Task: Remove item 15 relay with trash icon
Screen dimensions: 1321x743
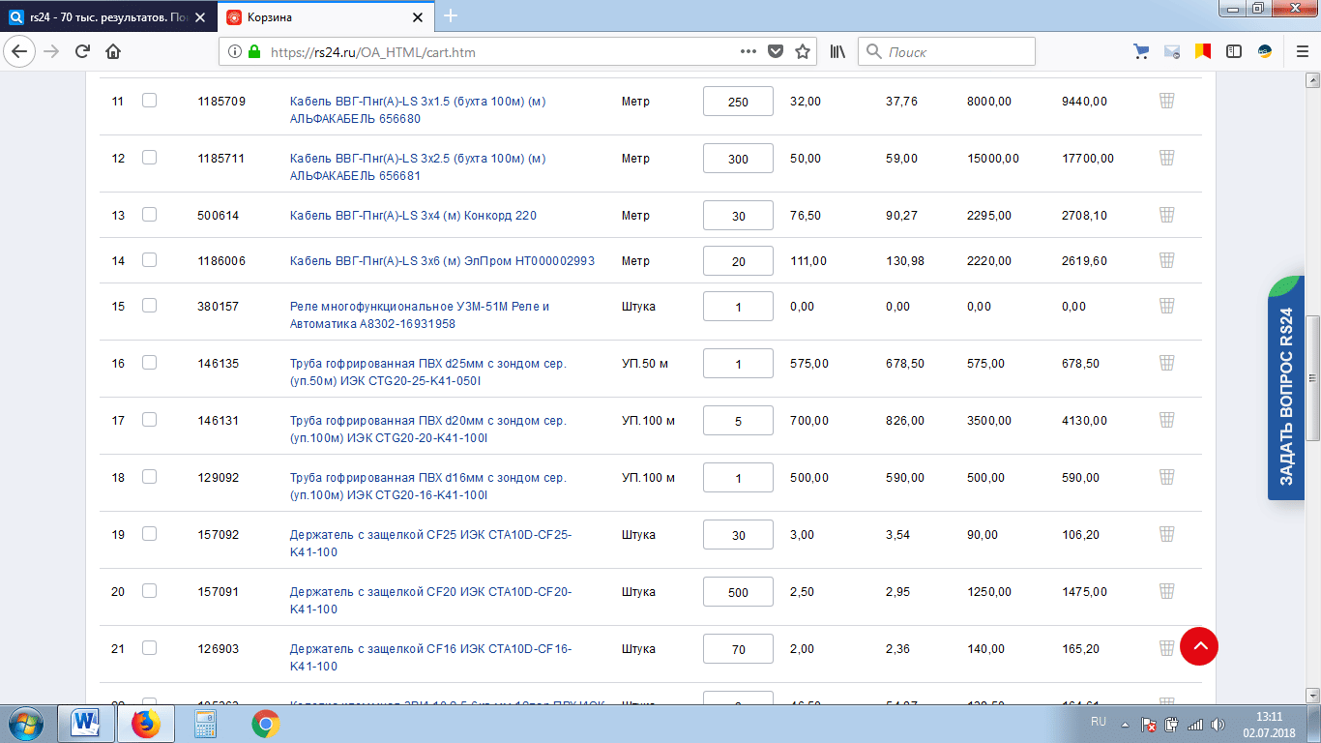Action: (x=1166, y=306)
